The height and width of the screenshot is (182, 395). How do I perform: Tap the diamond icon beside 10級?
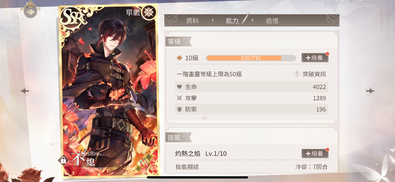(x=179, y=58)
